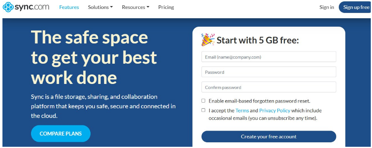Focus the Email input field
This screenshot has height=148, width=372.
pos(269,57)
